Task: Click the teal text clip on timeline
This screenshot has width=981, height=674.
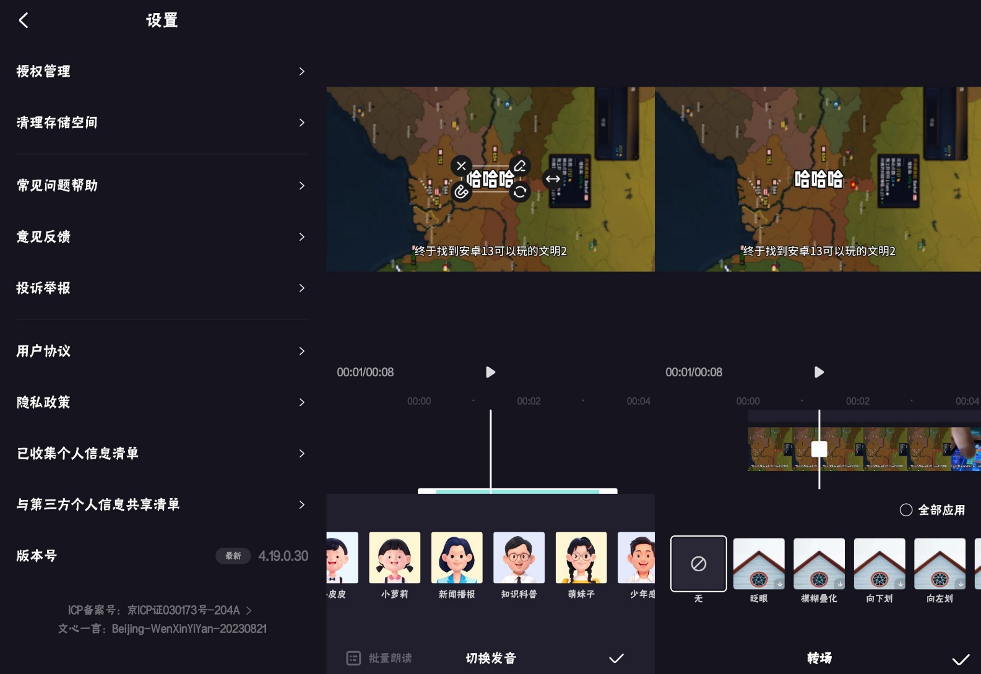Action: click(x=517, y=491)
